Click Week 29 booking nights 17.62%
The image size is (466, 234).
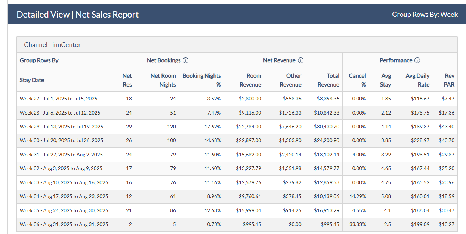(x=213, y=127)
